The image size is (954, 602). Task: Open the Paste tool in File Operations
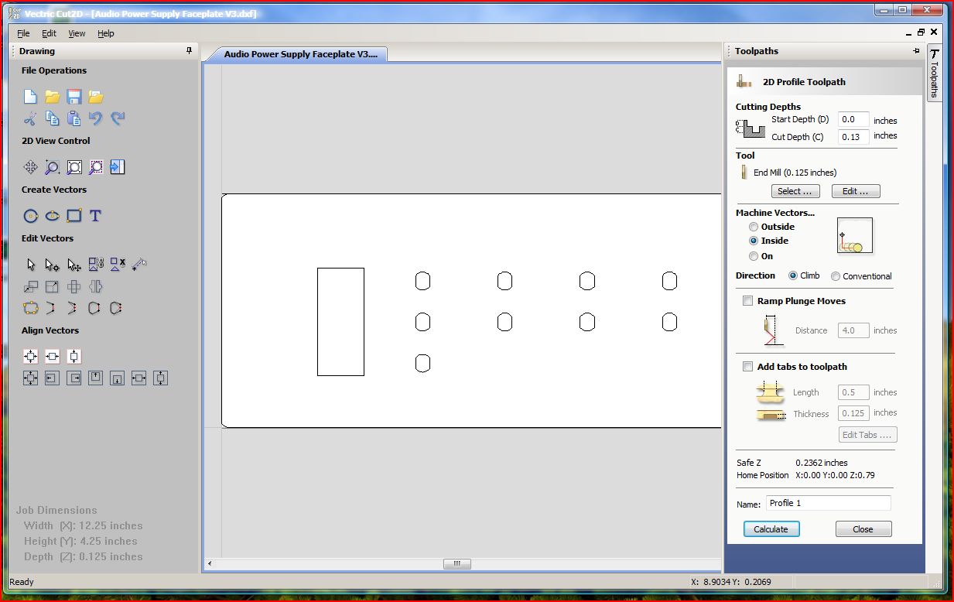tap(74, 118)
